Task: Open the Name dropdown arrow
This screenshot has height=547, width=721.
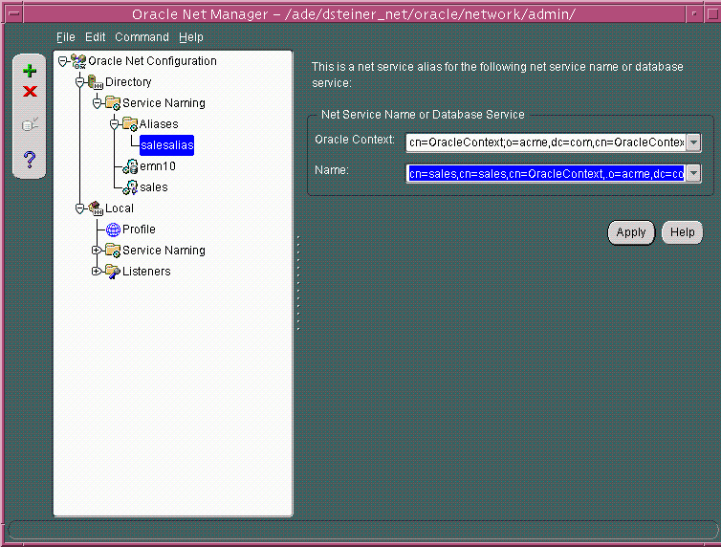Action: [x=693, y=173]
